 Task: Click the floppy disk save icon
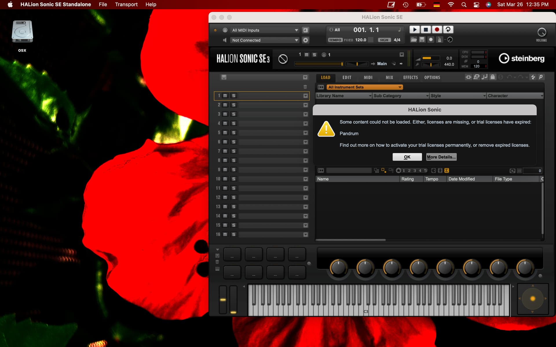(x=422, y=40)
